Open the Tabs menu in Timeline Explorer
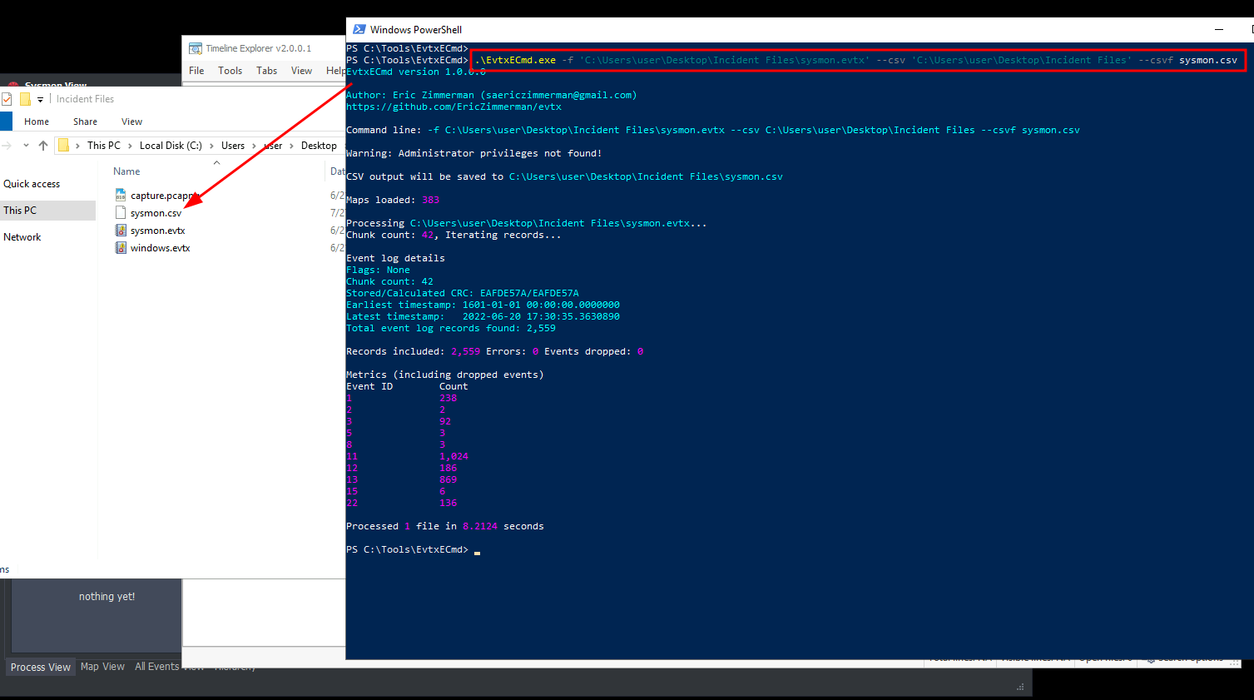 click(x=267, y=71)
